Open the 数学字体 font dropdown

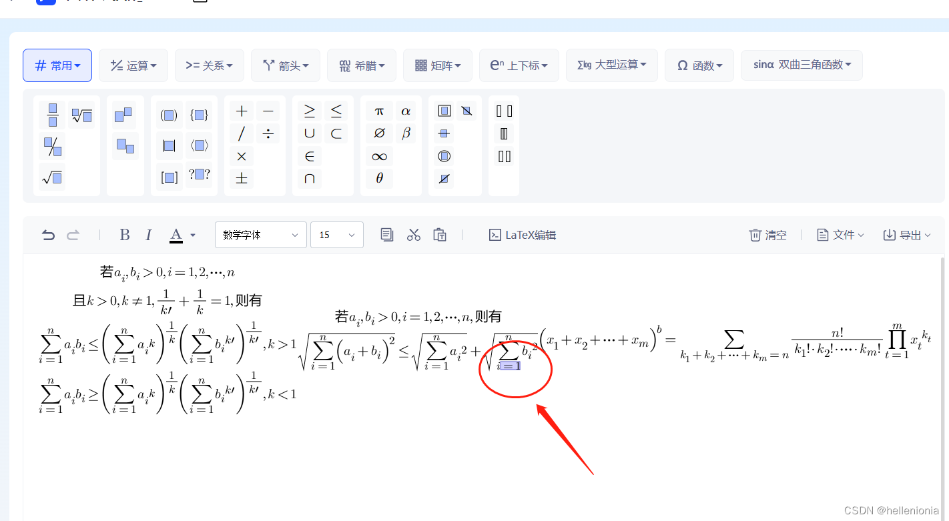(x=260, y=234)
